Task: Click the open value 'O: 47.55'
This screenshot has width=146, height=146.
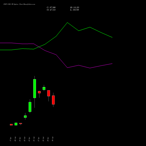Action: point(51,10)
